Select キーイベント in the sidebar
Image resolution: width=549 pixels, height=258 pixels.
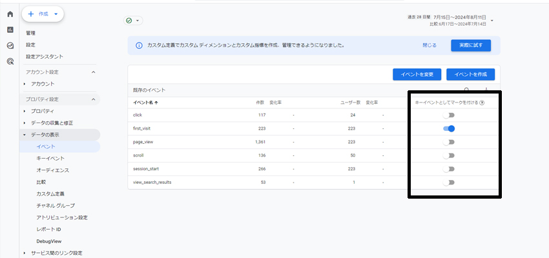(x=50, y=159)
